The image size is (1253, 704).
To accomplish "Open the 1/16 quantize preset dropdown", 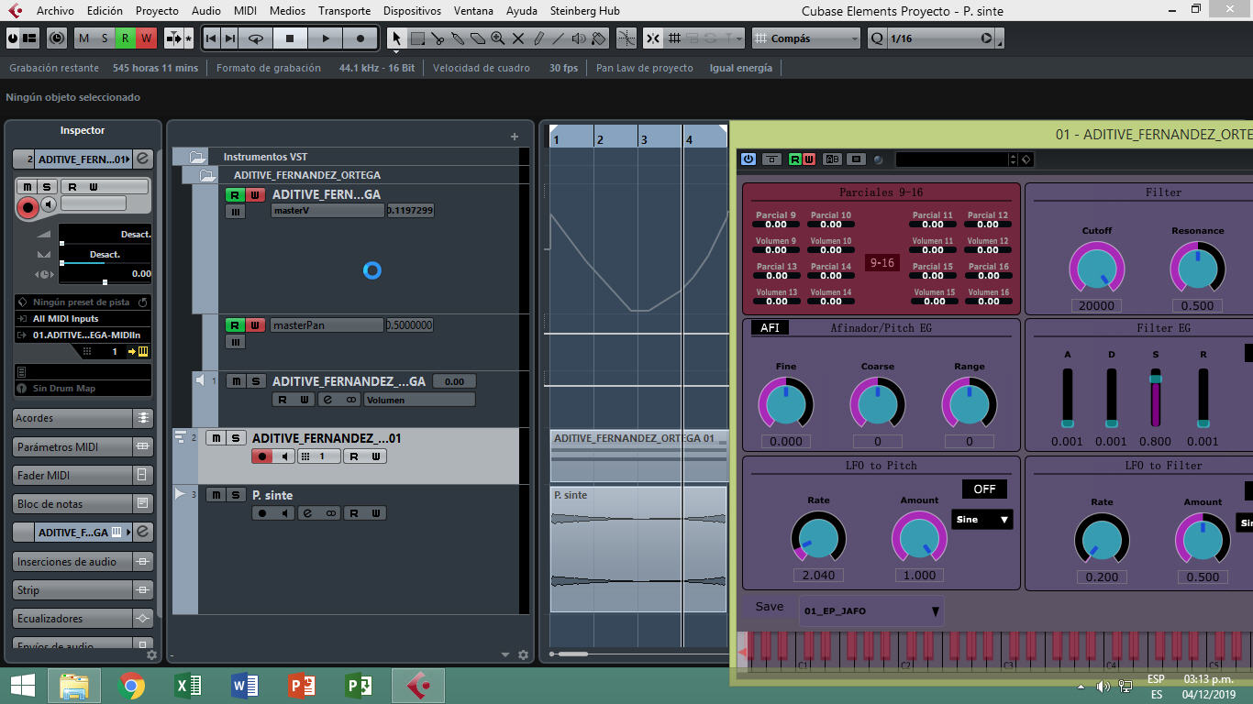I will (942, 38).
